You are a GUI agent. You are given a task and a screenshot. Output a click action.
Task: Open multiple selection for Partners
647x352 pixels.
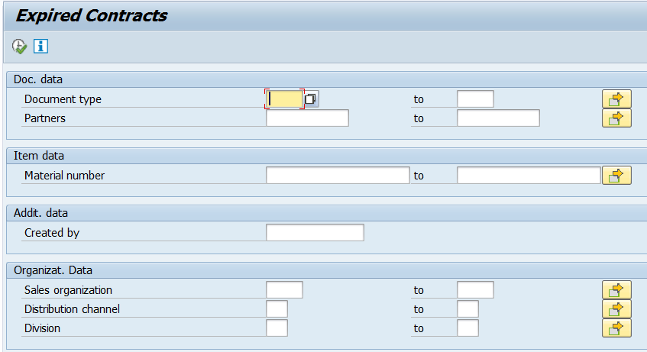(616, 118)
